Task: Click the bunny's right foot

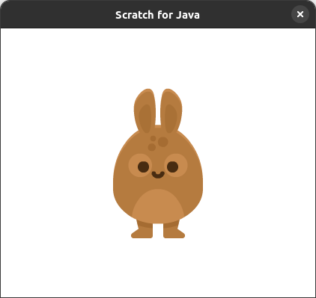Action: (174, 229)
